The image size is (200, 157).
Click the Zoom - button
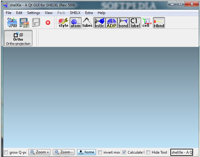pos(64,152)
